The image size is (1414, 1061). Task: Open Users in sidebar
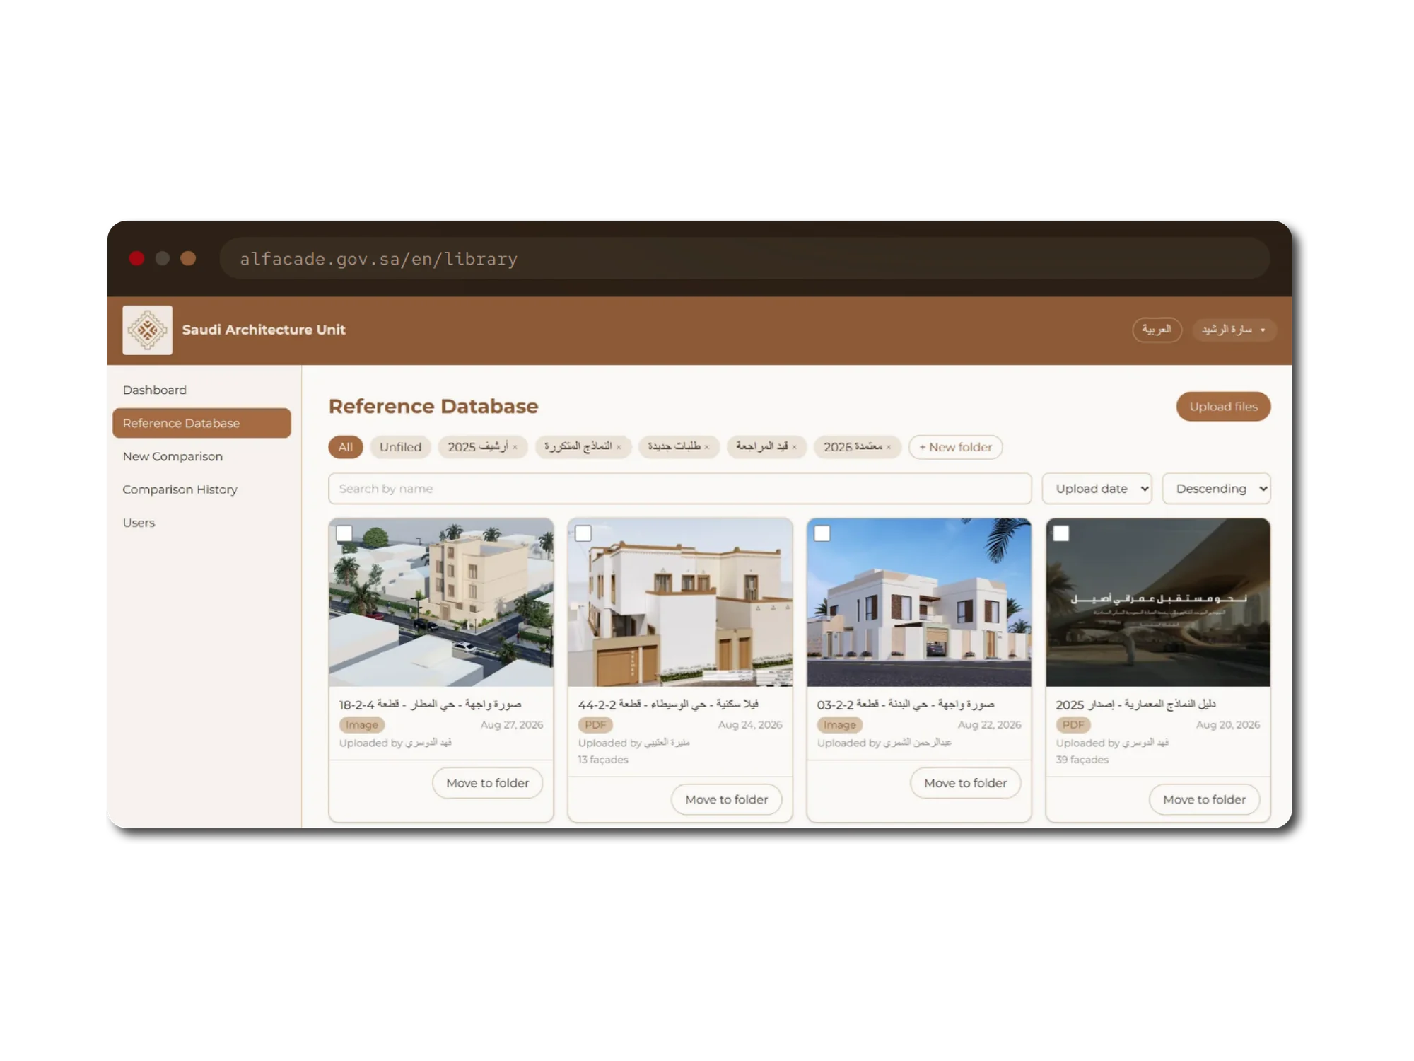point(139,523)
